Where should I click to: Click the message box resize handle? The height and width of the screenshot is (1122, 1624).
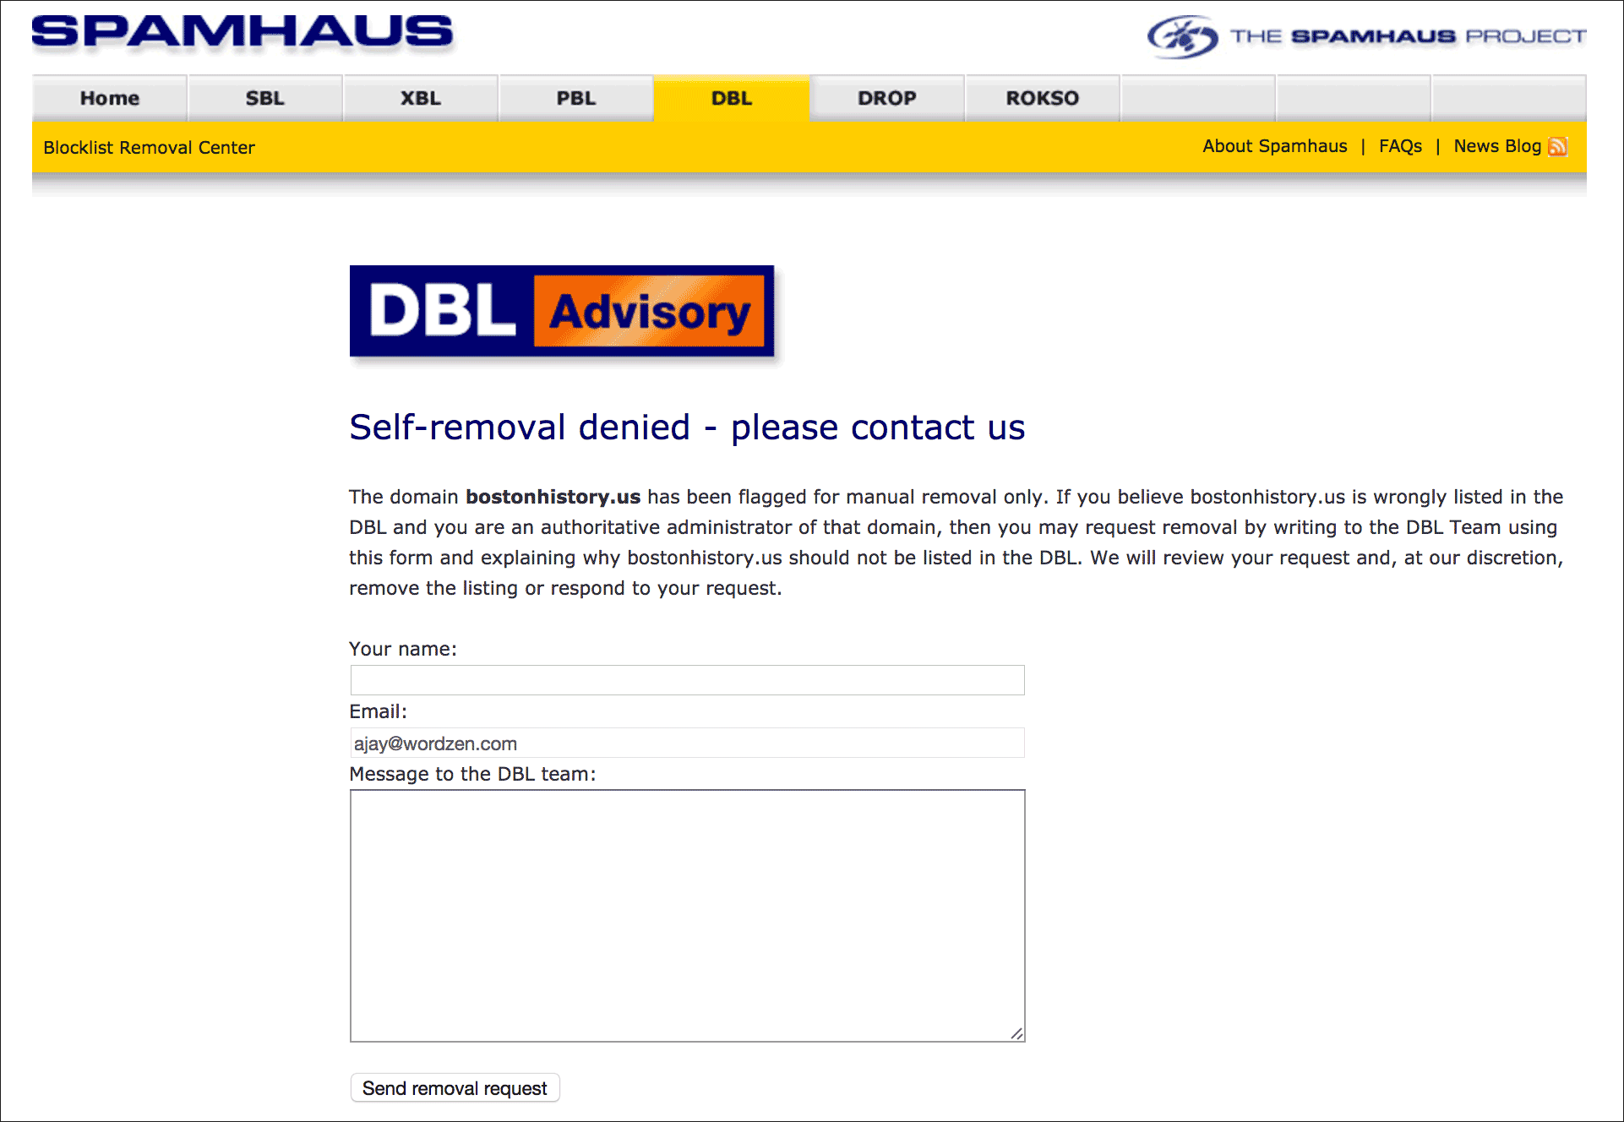tap(1016, 1033)
